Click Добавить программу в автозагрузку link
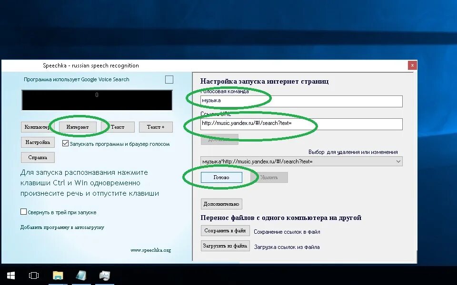457x285 pixels. click(x=62, y=227)
